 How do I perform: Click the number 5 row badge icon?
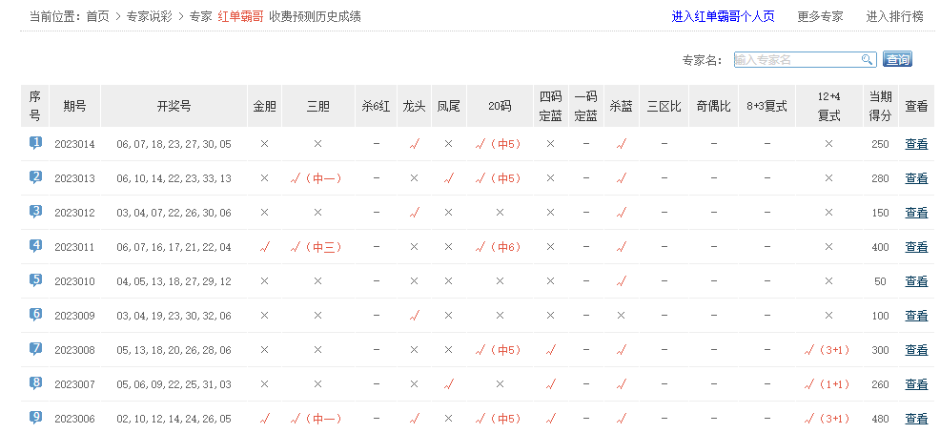click(x=35, y=280)
